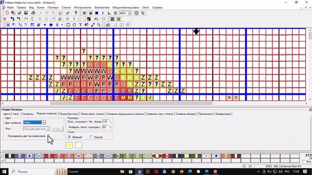Toggle the Жирный bold checkbox
Image resolution: width=312 pixels, height=175 pixels.
point(69,137)
